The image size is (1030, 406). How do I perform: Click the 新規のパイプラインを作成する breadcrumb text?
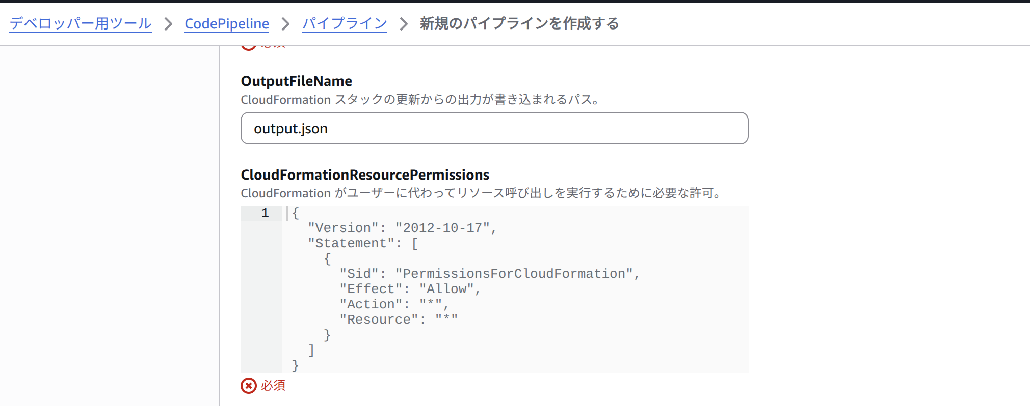(519, 23)
